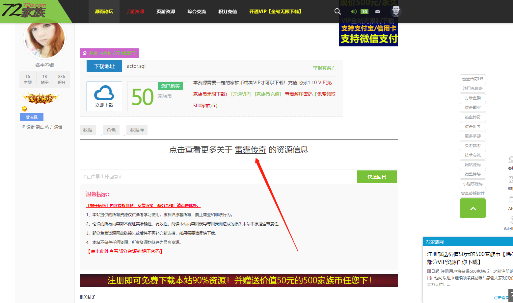Click the popup title 注册就送价值50元的500家族币
The image size is (513, 303).
tap(470, 258)
